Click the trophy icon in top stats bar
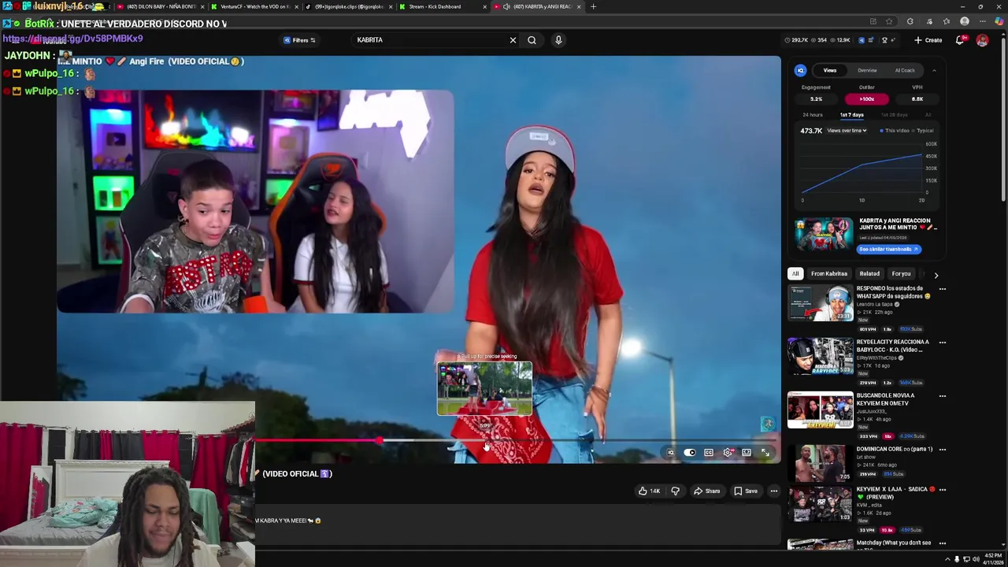 tap(884, 40)
